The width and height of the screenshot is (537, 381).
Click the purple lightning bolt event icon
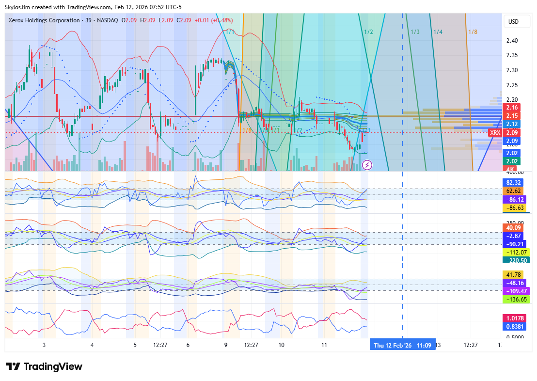[367, 165]
